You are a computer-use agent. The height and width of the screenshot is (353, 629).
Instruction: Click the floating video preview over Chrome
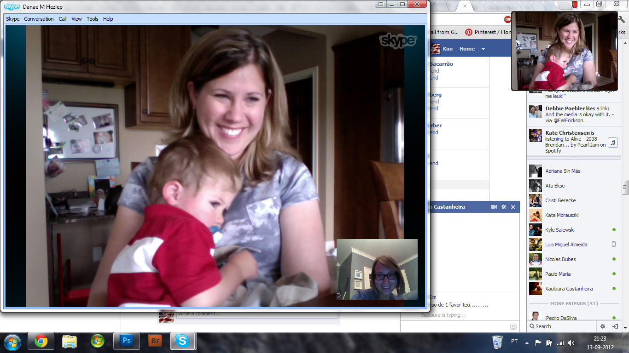565,51
